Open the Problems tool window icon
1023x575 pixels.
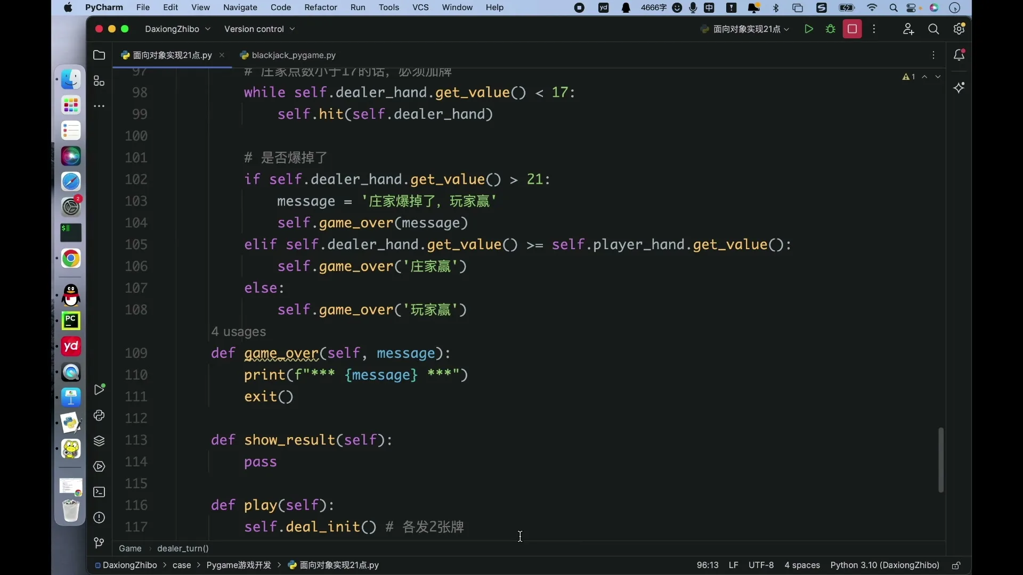point(99,517)
